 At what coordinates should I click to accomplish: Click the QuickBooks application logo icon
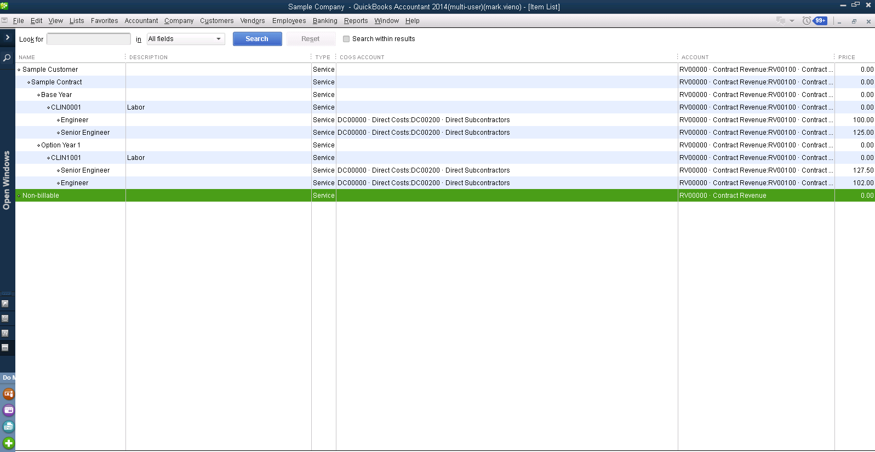point(4,6)
